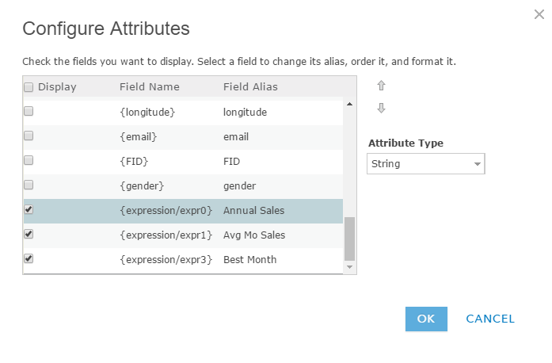Uncheck the Best Month checkbox
The height and width of the screenshot is (363, 552).
click(x=29, y=259)
